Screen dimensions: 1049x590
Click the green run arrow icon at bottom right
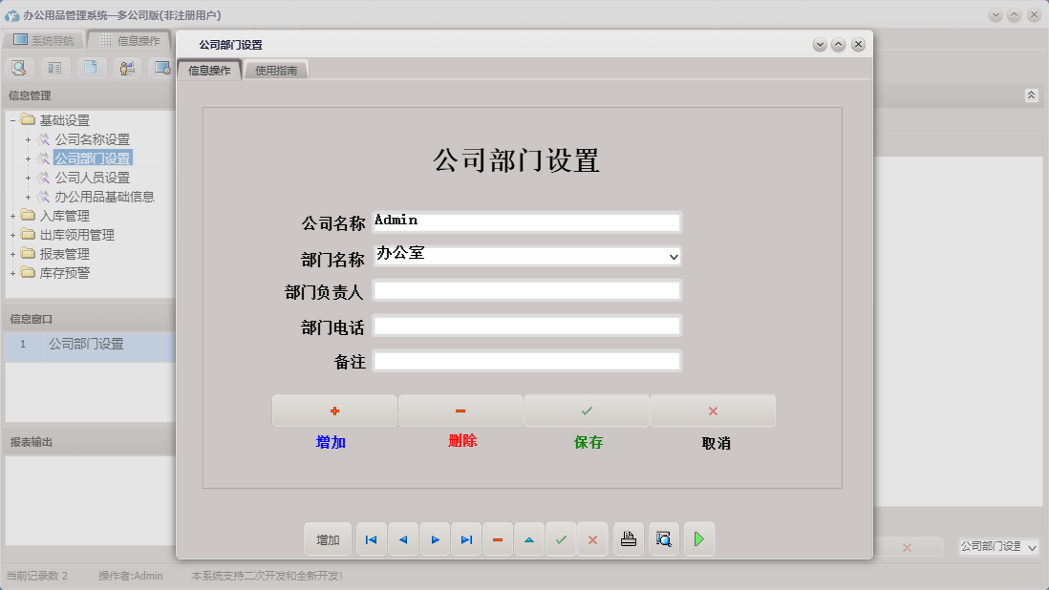[698, 538]
